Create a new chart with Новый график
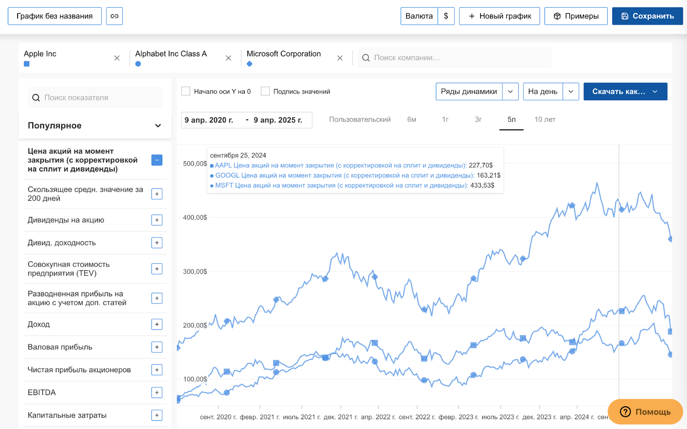This screenshot has height=429, width=687. (499, 16)
